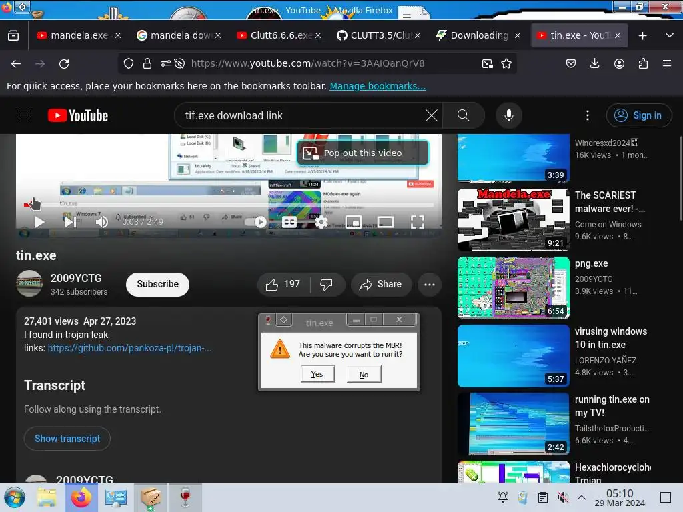Viewport: 683px width, 512px height.
Task: Click No in tin.exe dialog
Action: coord(364,375)
